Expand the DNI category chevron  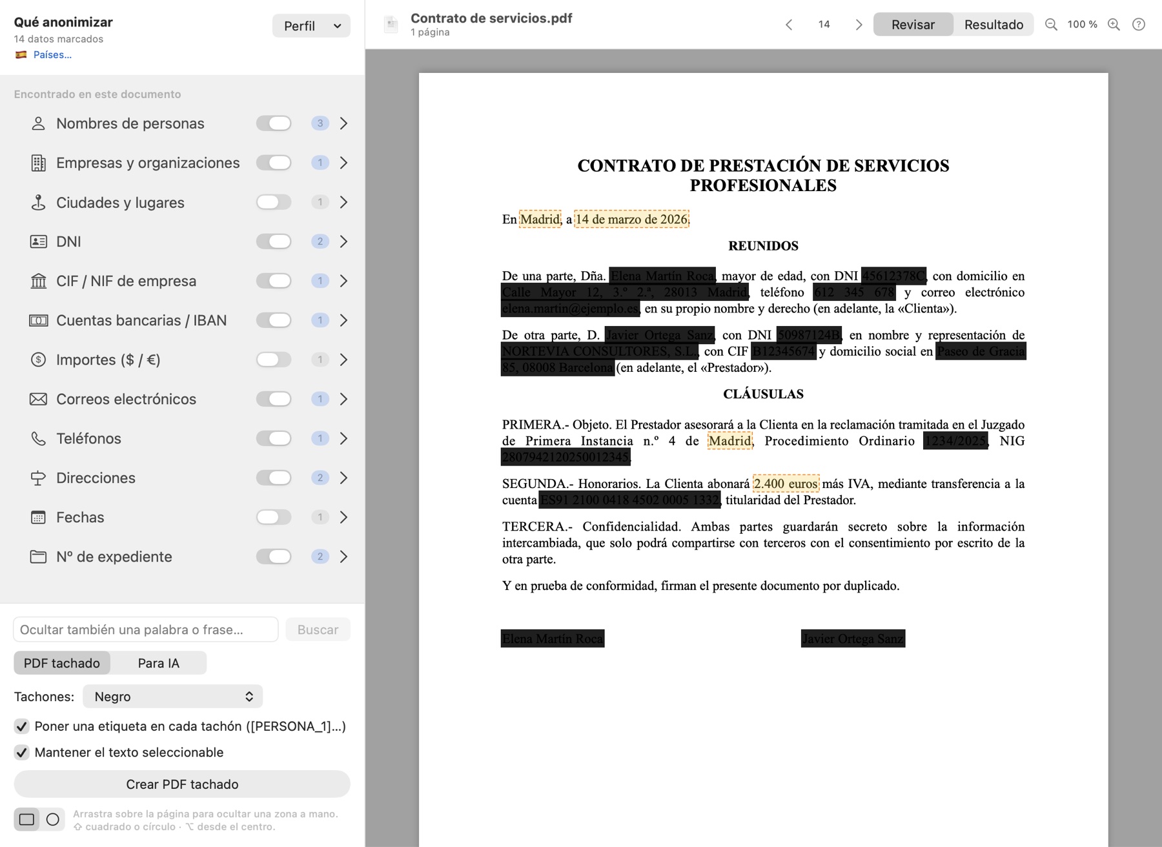point(344,241)
